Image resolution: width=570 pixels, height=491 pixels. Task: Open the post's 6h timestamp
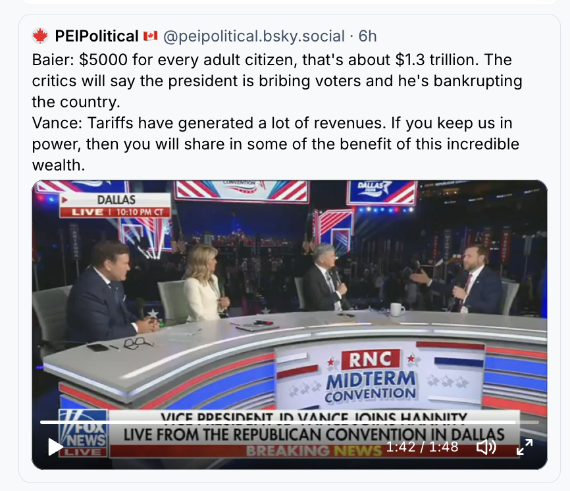click(367, 36)
